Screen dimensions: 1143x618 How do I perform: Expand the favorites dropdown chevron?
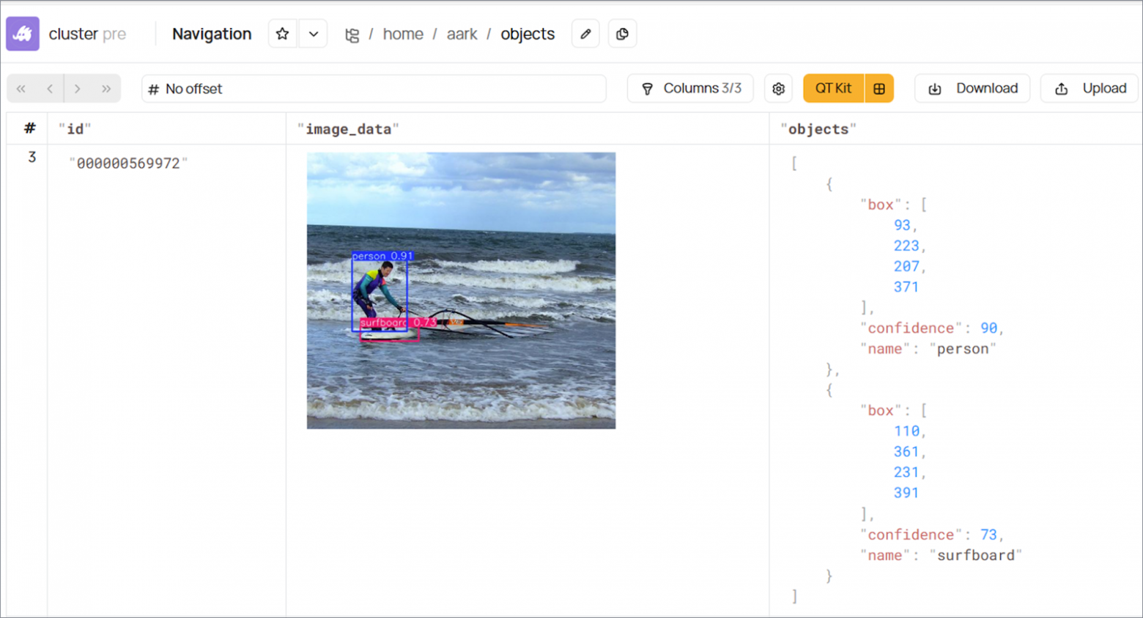click(314, 34)
